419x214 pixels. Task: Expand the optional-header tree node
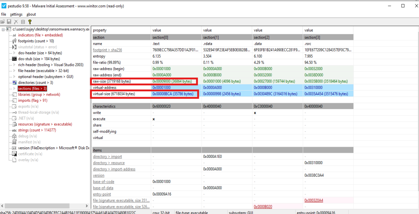15,76
